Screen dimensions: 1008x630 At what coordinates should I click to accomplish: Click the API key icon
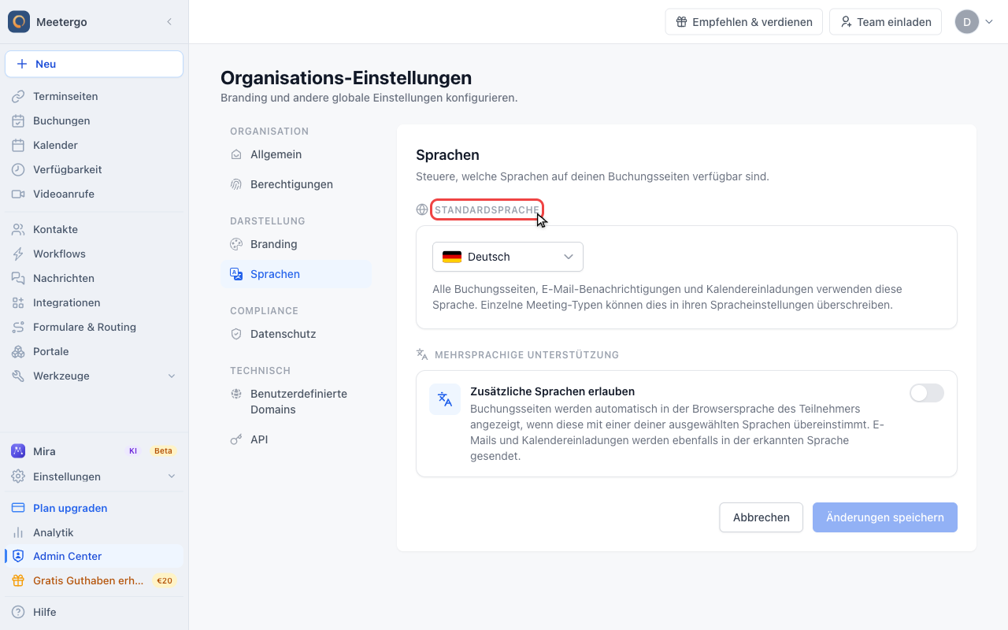(x=236, y=439)
